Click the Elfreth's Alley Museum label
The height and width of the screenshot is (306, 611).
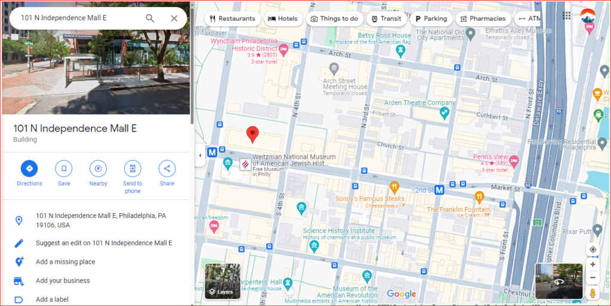tap(519, 30)
